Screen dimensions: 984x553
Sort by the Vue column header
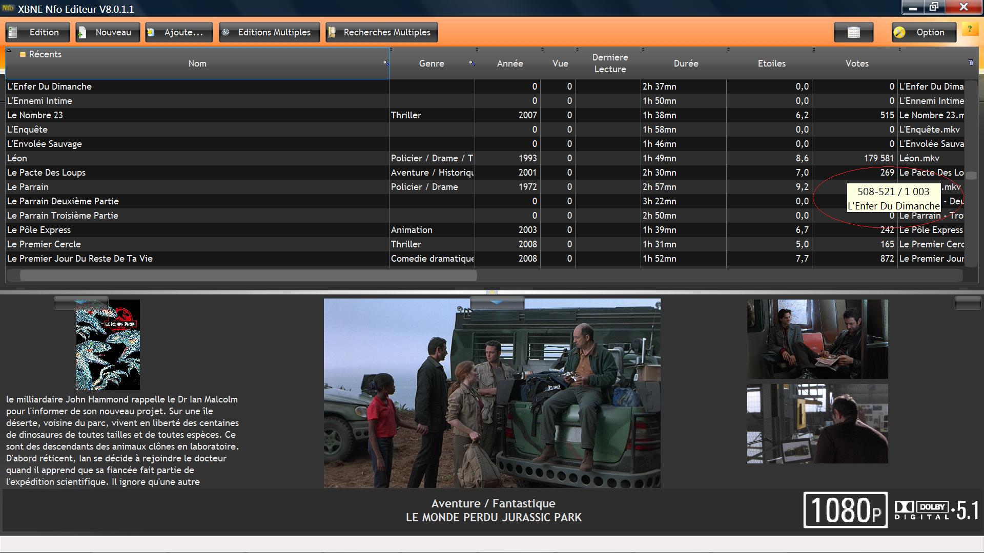click(x=560, y=63)
